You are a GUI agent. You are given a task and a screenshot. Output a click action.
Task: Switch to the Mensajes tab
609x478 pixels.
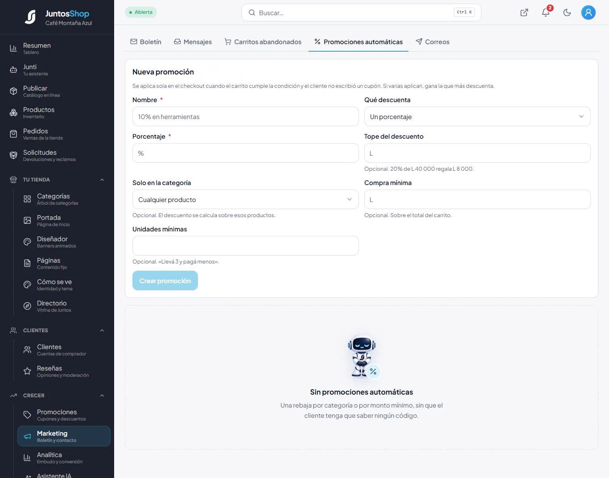pyautogui.click(x=193, y=42)
